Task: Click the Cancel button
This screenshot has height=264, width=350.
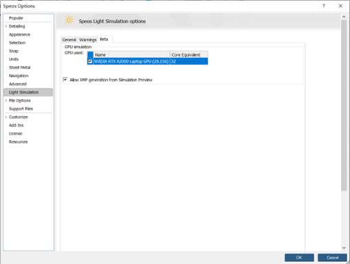Action: [x=332, y=257]
